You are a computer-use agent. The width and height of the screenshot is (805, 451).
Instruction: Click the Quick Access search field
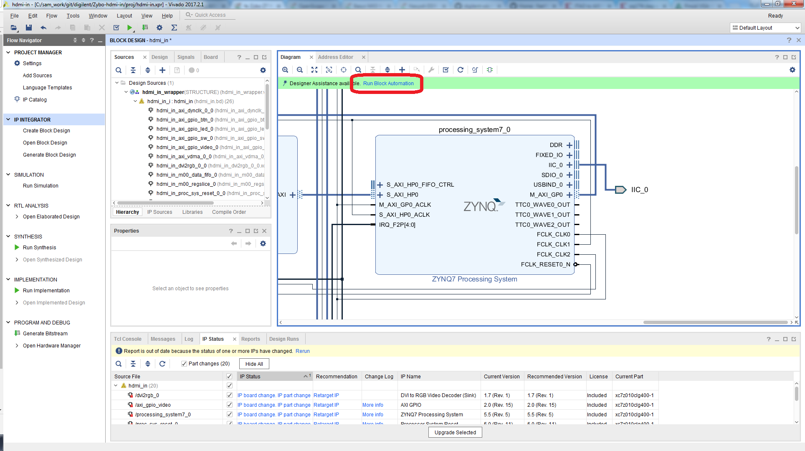click(x=210, y=15)
